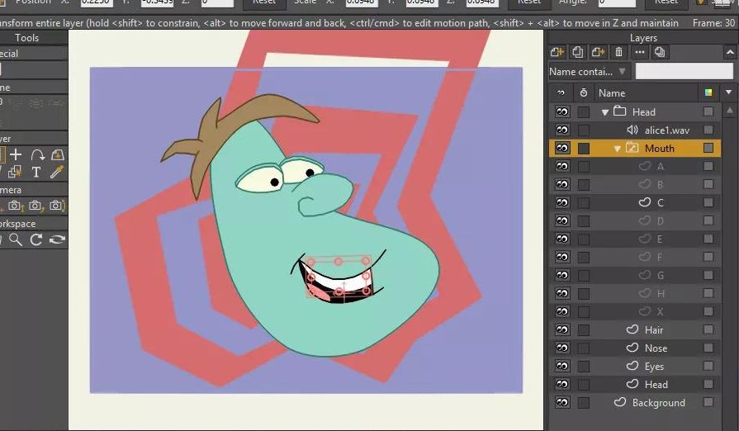
Task: Select the Rotate Workspace tool
Action: [x=36, y=239]
